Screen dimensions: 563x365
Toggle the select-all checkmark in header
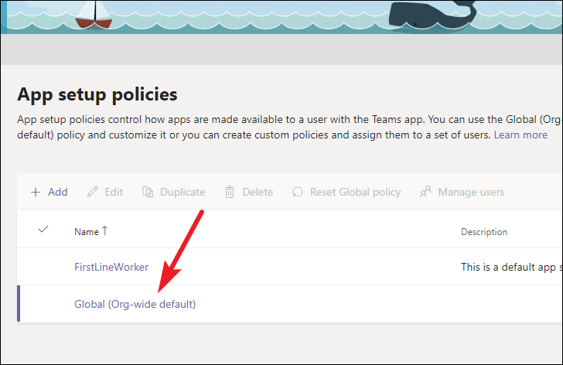(x=43, y=229)
